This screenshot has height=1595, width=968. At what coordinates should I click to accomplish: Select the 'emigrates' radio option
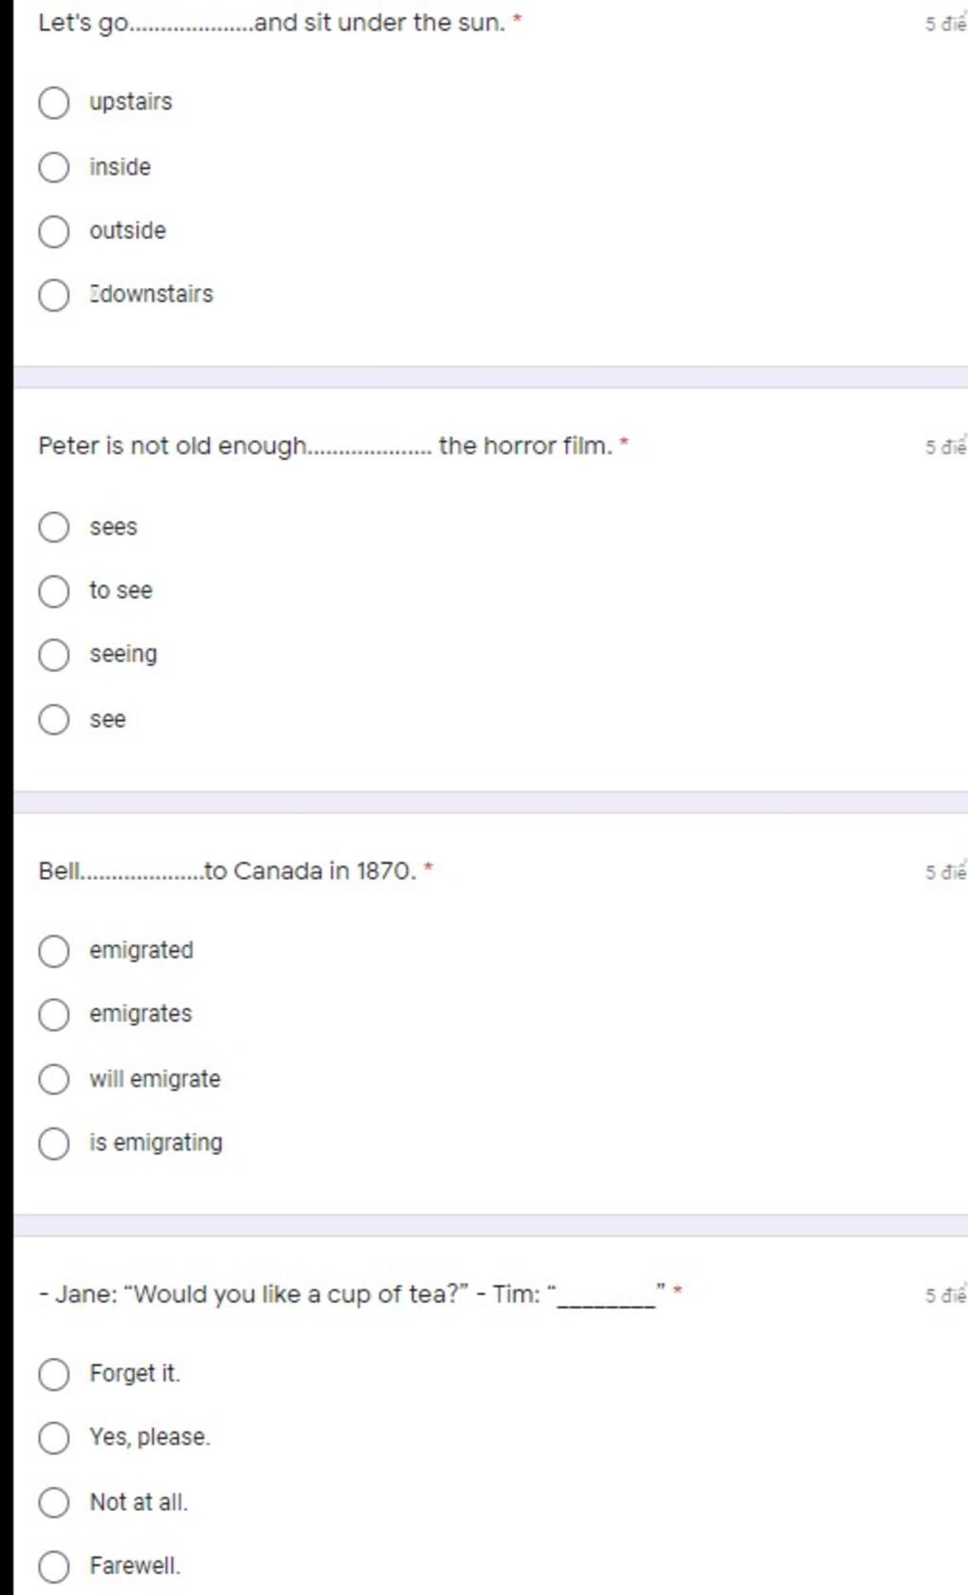pyautogui.click(x=54, y=1015)
